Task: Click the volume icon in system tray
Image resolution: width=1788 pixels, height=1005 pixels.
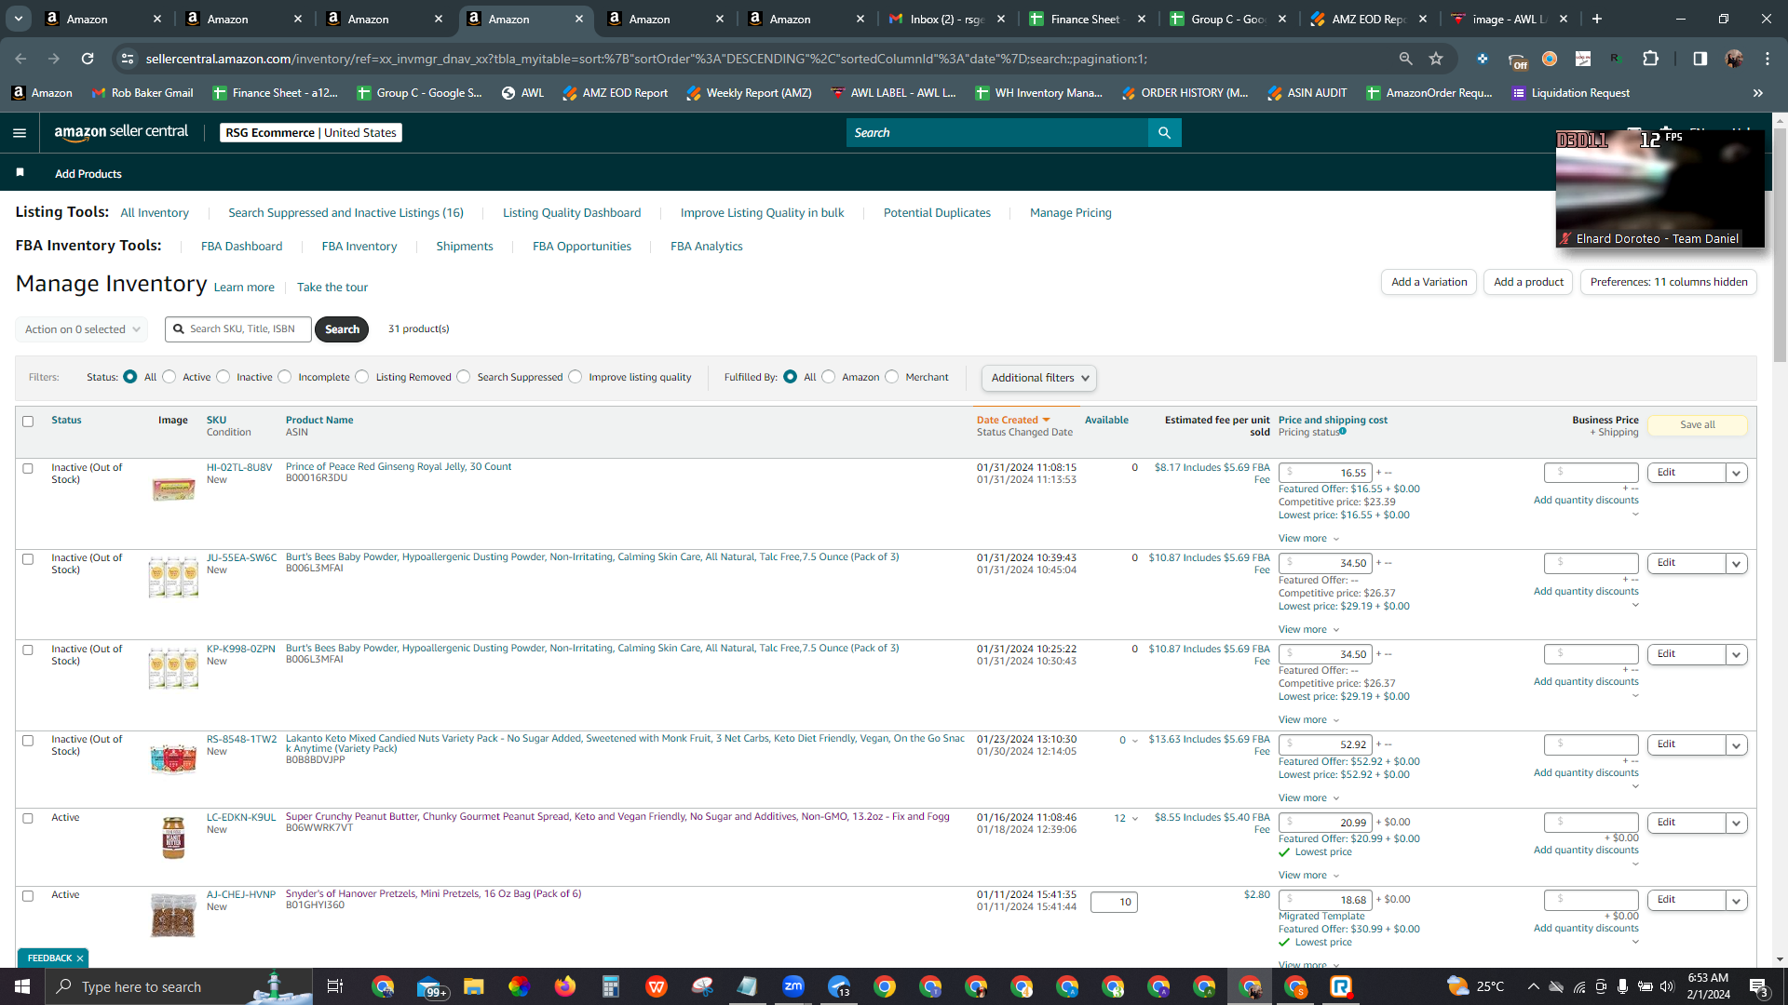Action: (x=1667, y=986)
